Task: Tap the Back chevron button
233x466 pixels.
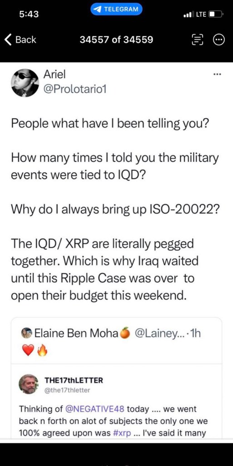Action: pyautogui.click(x=20, y=40)
